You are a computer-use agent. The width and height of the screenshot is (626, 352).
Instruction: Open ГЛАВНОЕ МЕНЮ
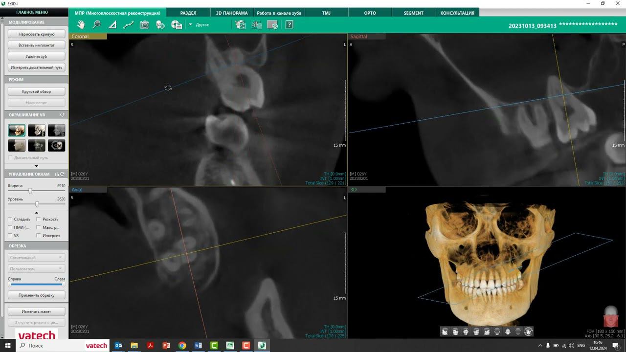click(x=32, y=12)
